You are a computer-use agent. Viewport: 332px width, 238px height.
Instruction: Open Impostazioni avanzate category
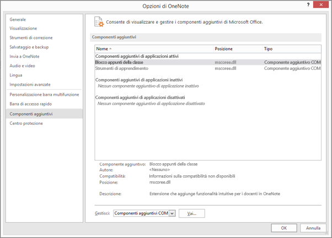[30, 85]
